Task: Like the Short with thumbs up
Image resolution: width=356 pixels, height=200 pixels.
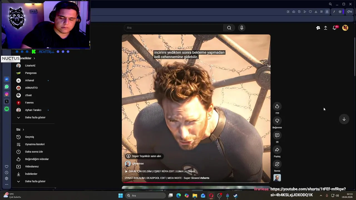Action: coord(277,106)
